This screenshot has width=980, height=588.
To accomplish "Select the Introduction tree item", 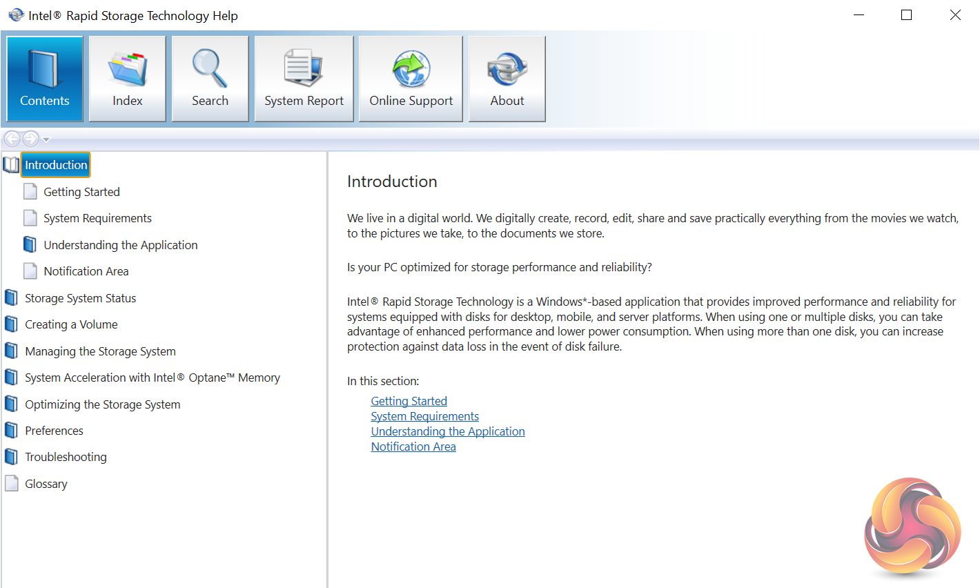I will (56, 165).
